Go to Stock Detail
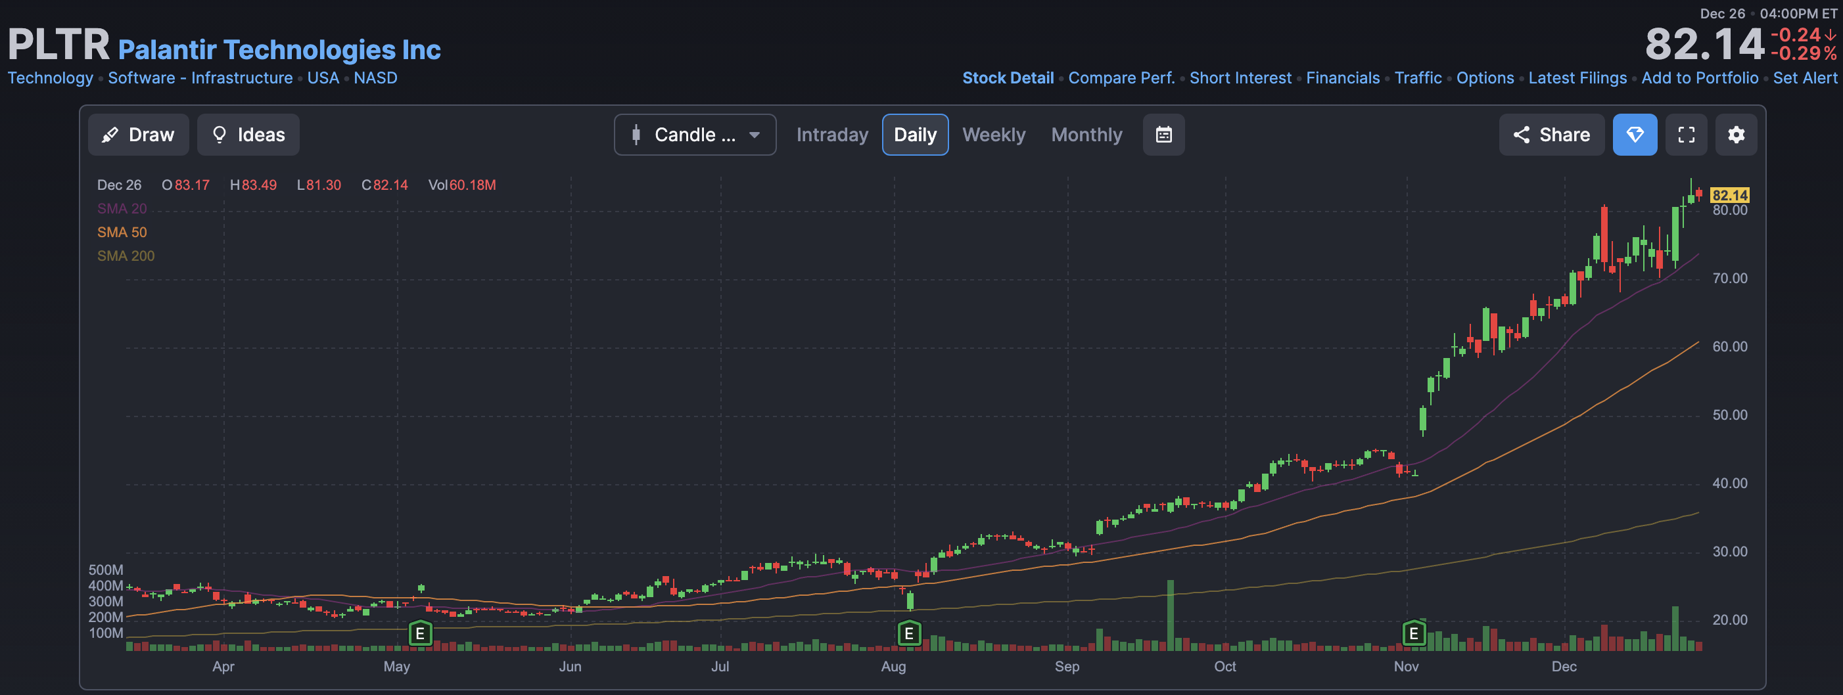 [1008, 78]
